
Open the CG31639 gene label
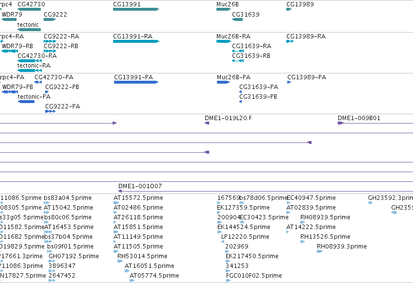pyautogui.click(x=246, y=15)
